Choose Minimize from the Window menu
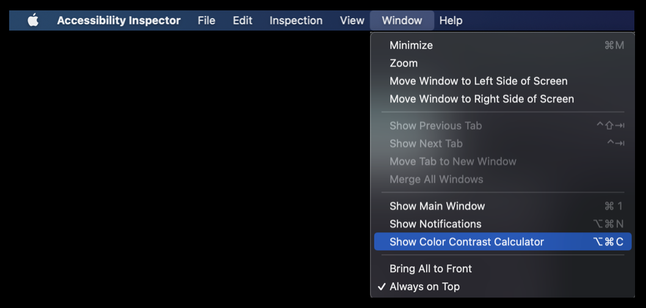This screenshot has height=308, width=646. click(x=503, y=45)
